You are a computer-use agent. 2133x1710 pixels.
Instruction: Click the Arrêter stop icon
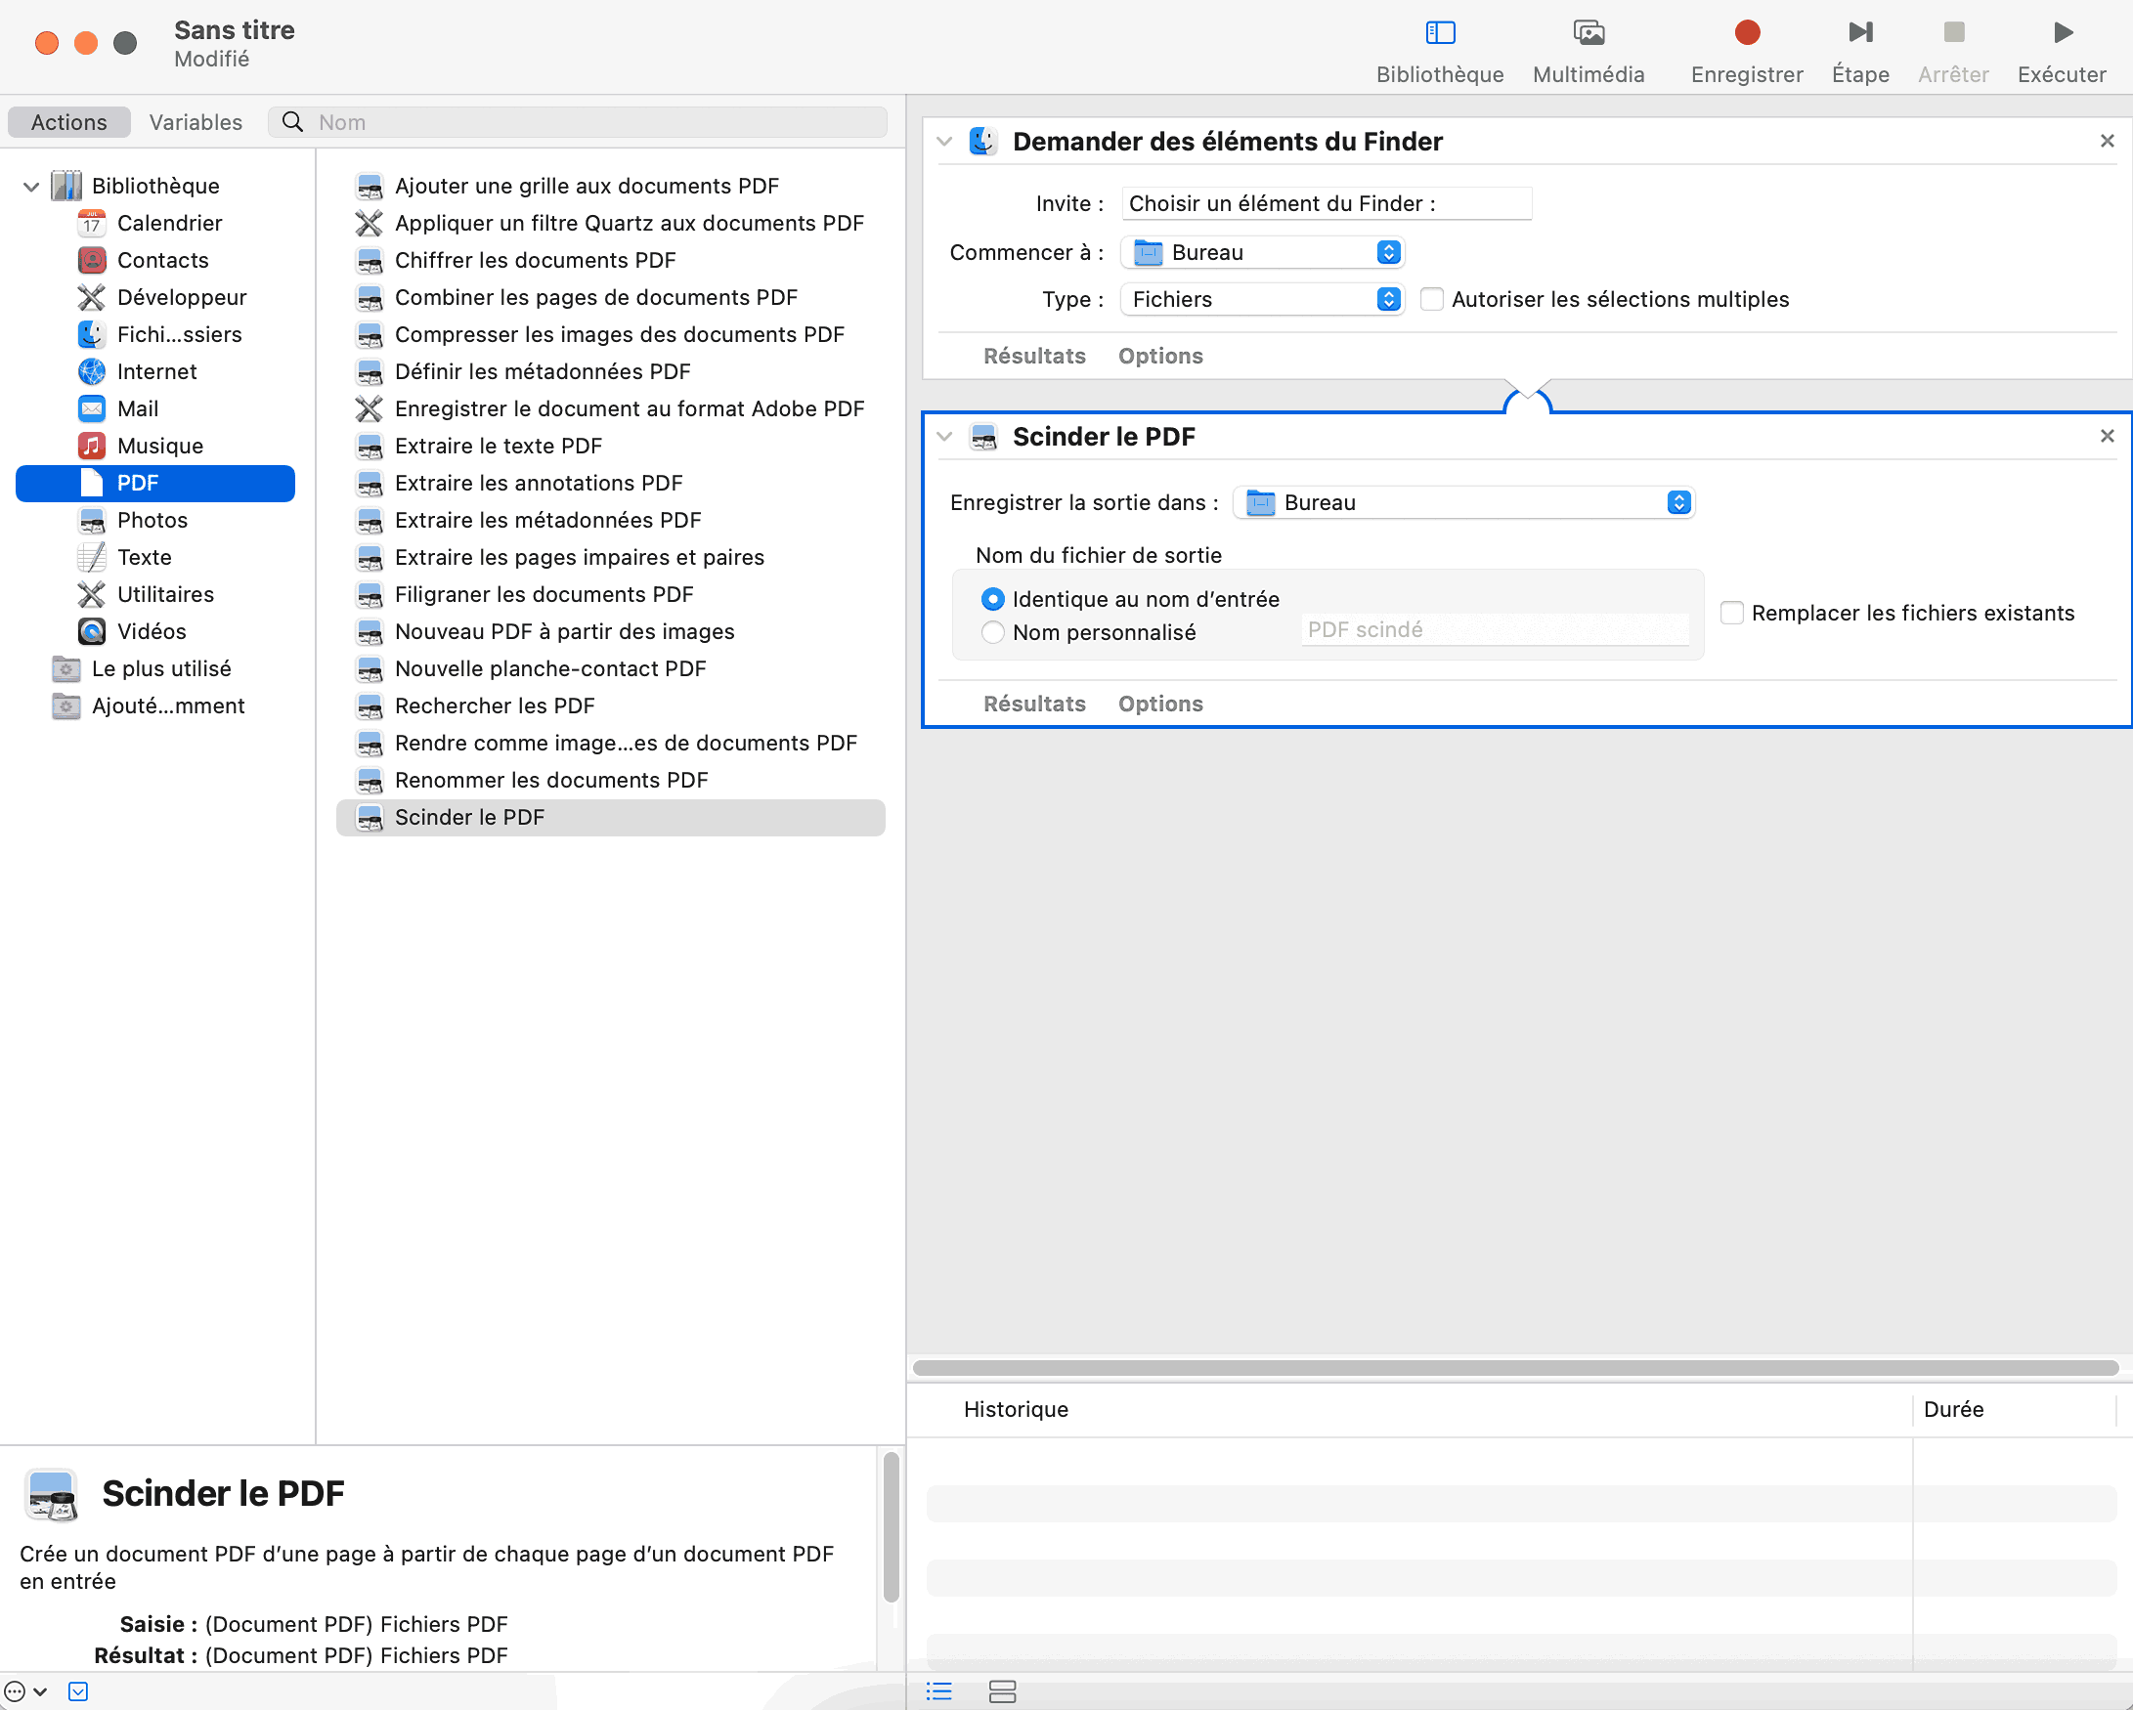pos(1953,32)
